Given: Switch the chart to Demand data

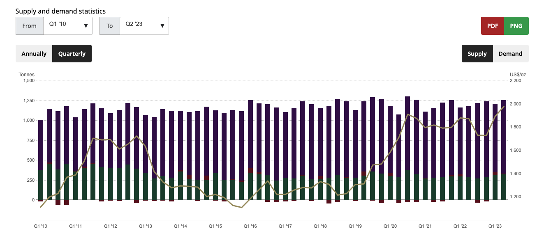Looking at the screenshot, I should (x=510, y=53).
